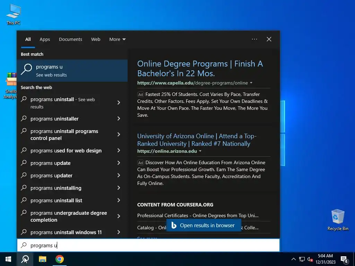Click the search text box containing 'programs u'
This screenshot has height=266, width=355.
(x=148, y=245)
